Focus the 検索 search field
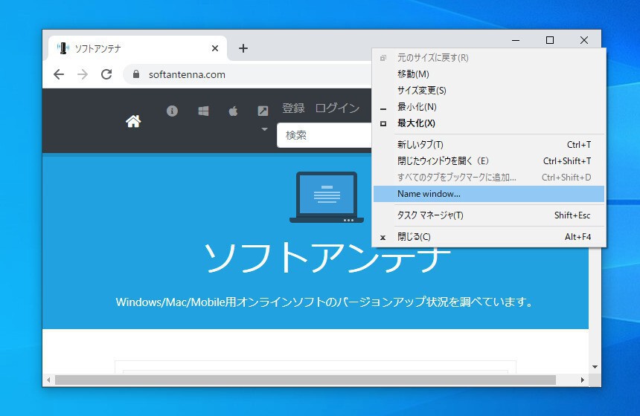Screen dimensions: 640x416 (324, 135)
